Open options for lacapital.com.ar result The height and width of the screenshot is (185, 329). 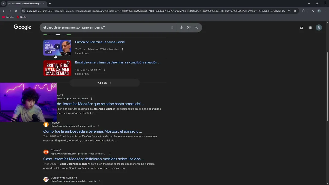(91, 99)
